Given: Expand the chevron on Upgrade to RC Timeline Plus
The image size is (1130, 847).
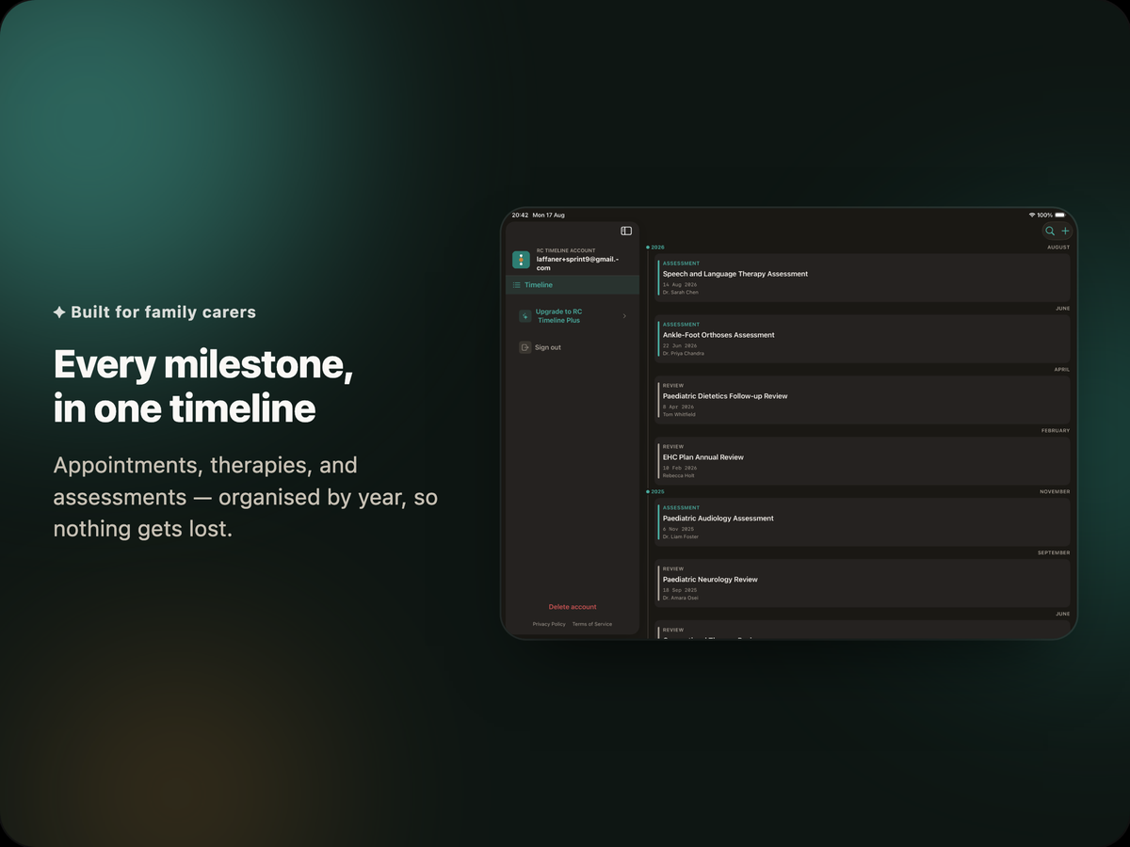Looking at the screenshot, I should (624, 316).
